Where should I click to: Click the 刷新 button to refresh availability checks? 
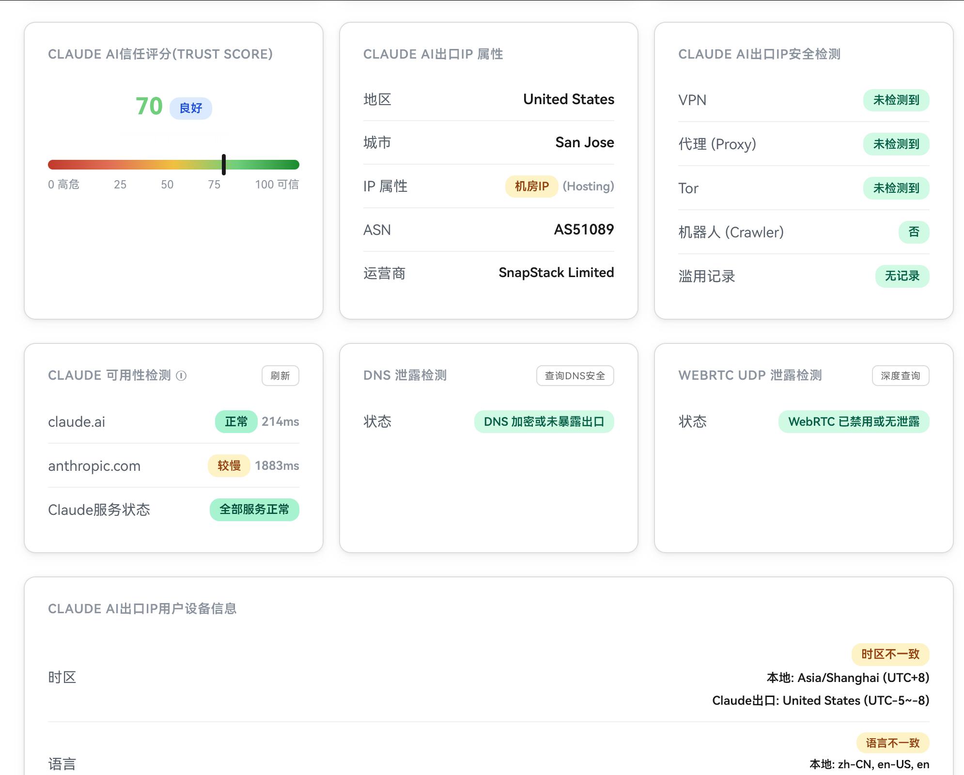pos(280,375)
